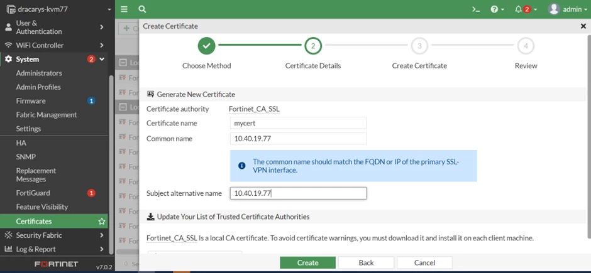The image size is (591, 273).
Task: Click the Common name field
Action: (298, 138)
